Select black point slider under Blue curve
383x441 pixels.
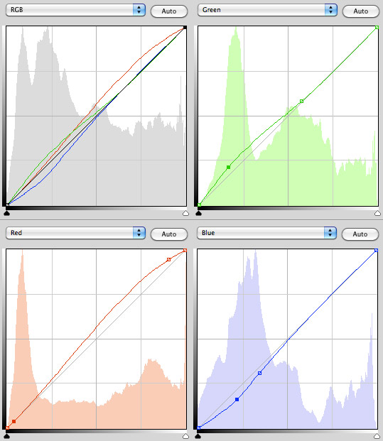click(198, 436)
